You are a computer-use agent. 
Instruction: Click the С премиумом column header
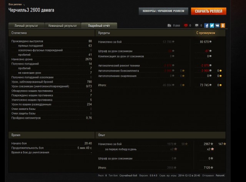click(206, 33)
